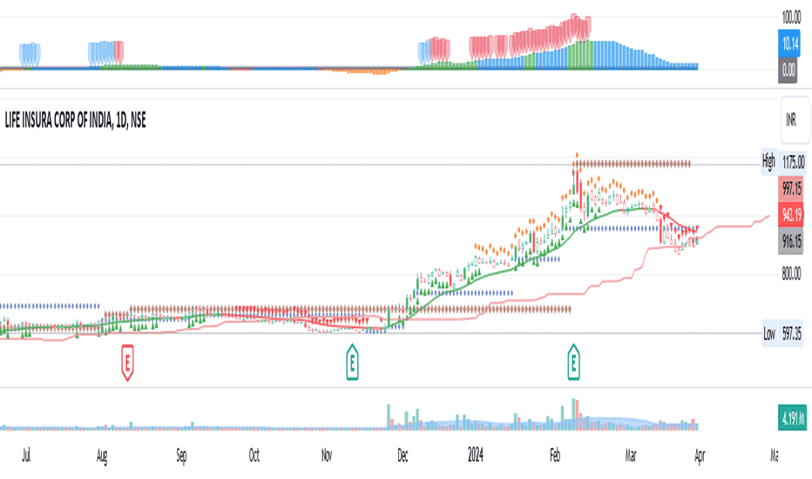Click the Nov date label
The width and height of the screenshot is (812, 479).
327,455
